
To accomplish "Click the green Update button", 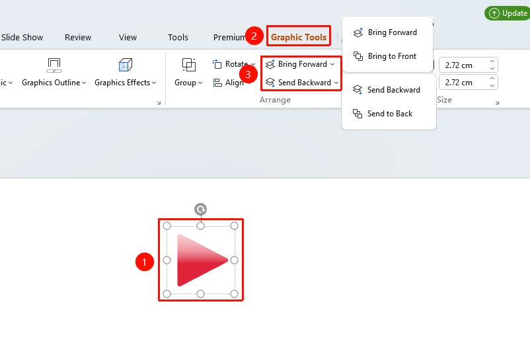I will tap(508, 13).
